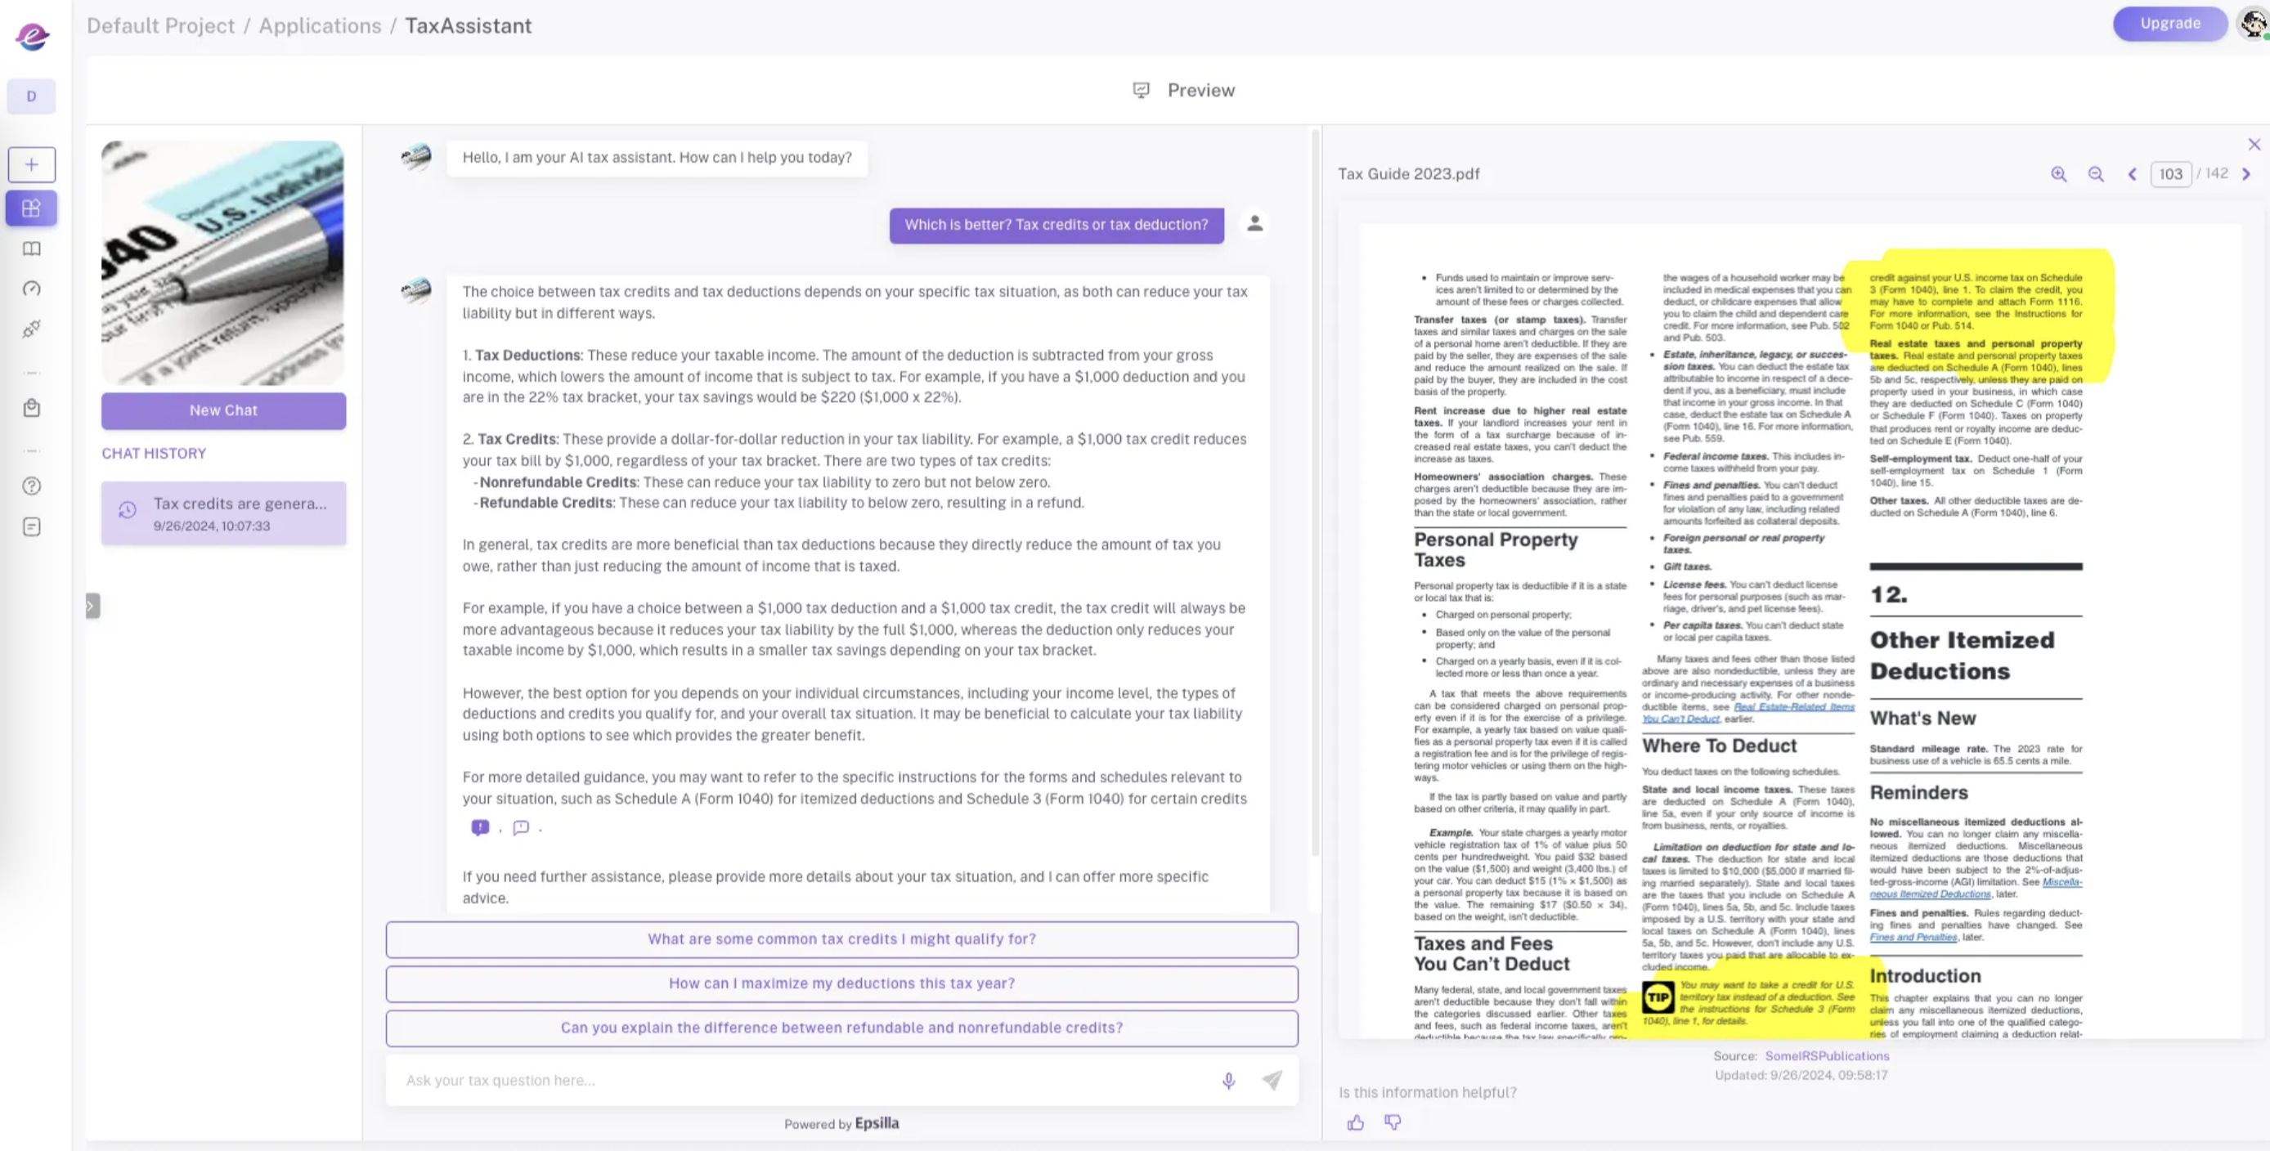Go to previous PDF page
This screenshot has height=1151, width=2270.
pyautogui.click(x=2133, y=174)
